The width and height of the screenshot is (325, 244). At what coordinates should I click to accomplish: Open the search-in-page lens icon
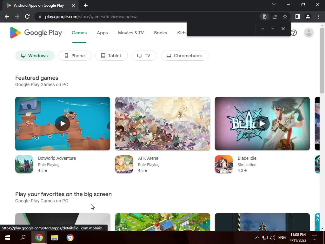pyautogui.click(x=264, y=17)
